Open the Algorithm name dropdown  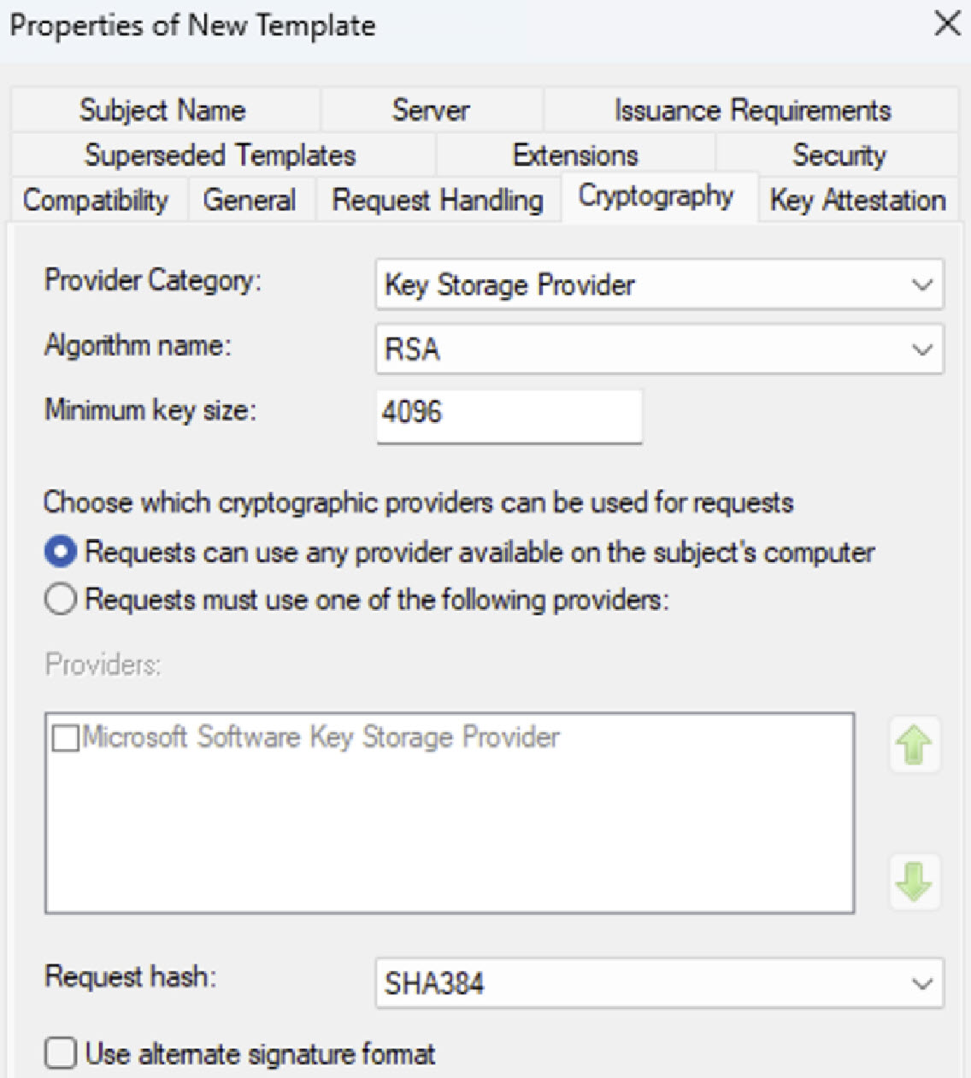coord(659,349)
